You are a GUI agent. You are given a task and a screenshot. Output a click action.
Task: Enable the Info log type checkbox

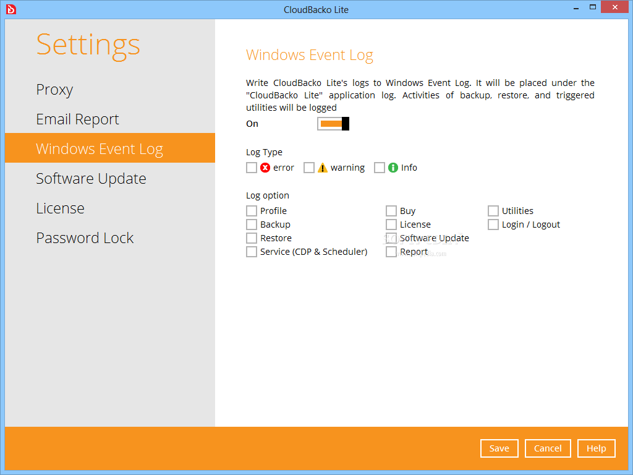coord(380,168)
